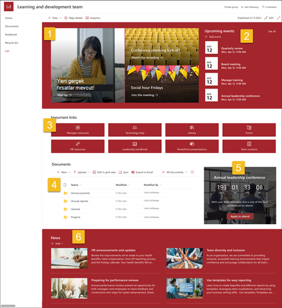Click Edit link in left navigation
282x308 pixels.
click(x=7, y=51)
